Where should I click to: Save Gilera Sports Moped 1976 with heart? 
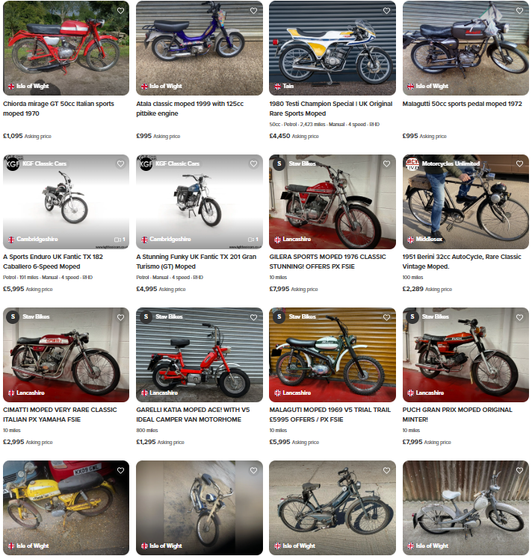click(x=386, y=163)
